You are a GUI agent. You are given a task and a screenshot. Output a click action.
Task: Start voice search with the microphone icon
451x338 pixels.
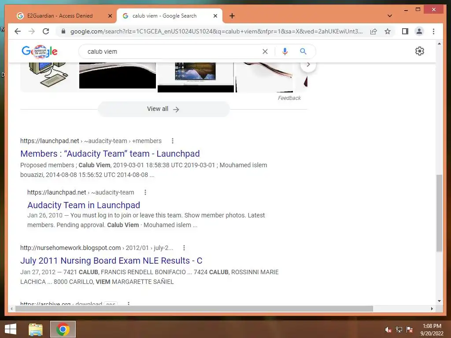285,51
